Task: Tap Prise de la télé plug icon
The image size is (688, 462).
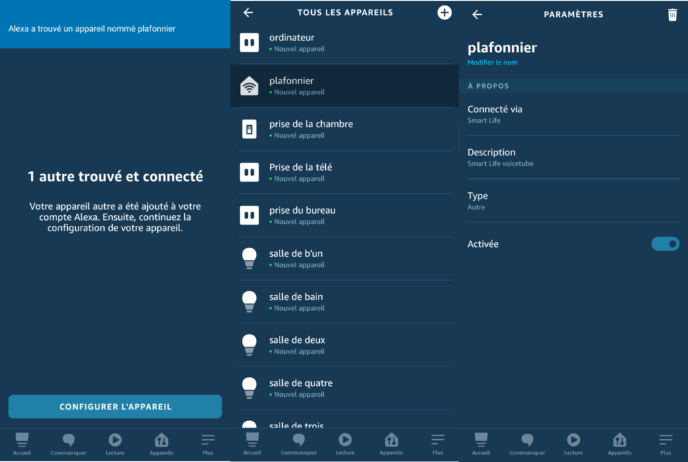Action: tap(249, 172)
